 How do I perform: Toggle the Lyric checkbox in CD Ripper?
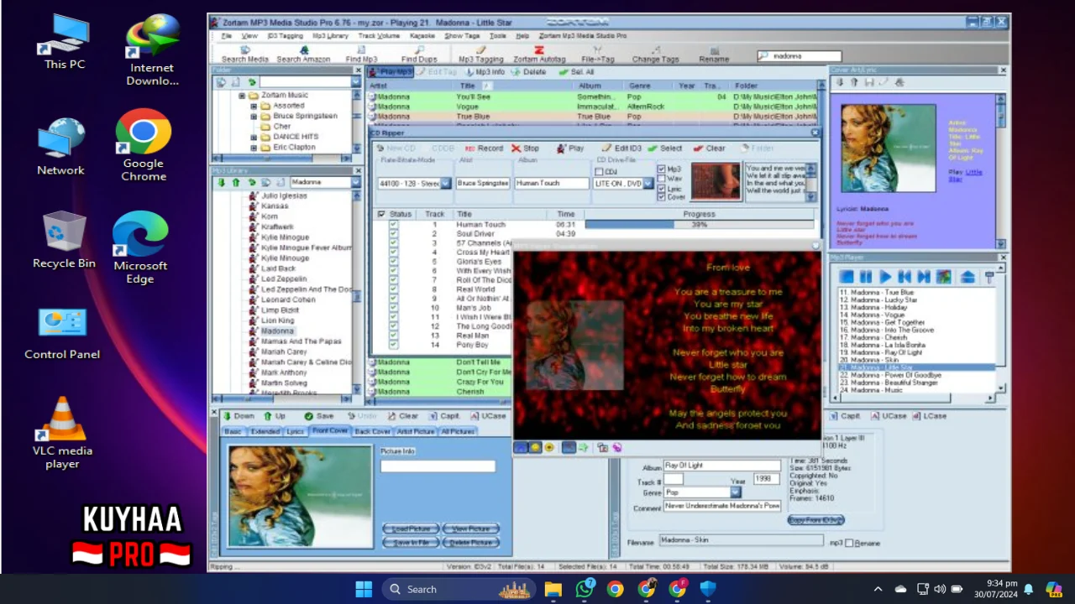(x=662, y=188)
